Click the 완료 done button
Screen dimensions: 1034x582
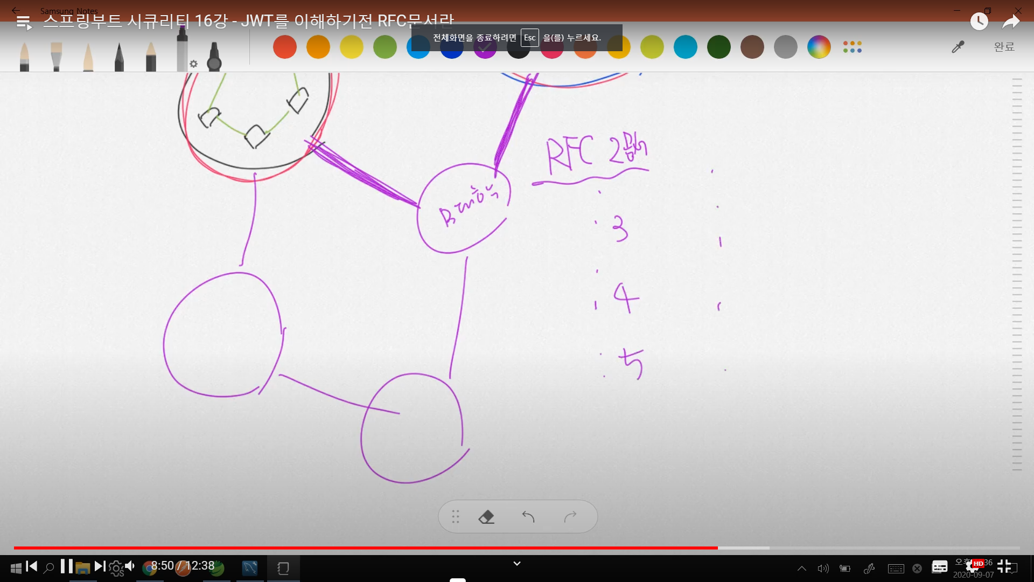point(1004,47)
